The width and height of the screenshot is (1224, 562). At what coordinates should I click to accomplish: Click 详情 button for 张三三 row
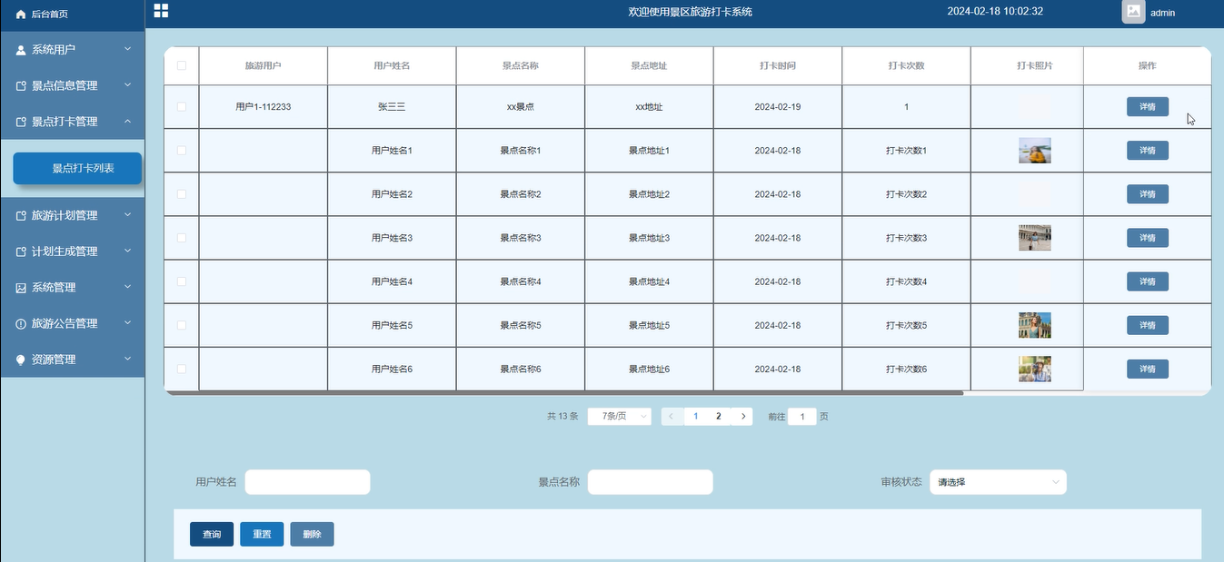coord(1148,107)
